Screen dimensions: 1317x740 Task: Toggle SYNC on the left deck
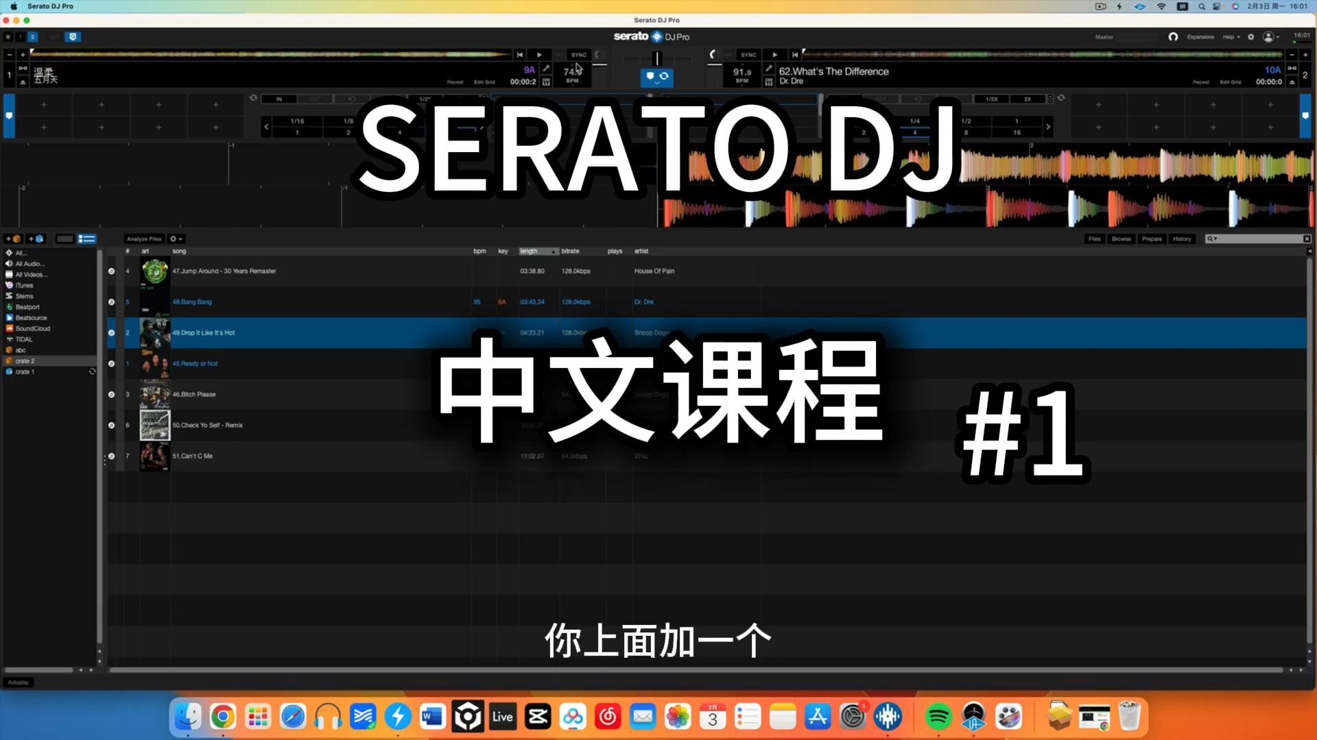coord(579,55)
